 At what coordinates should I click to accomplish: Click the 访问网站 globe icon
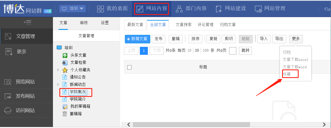pyautogui.click(x=8, y=110)
